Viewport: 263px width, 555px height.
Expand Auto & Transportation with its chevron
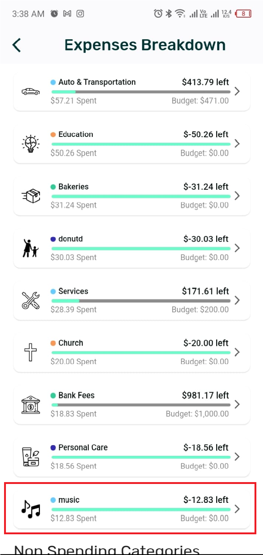[x=237, y=91]
